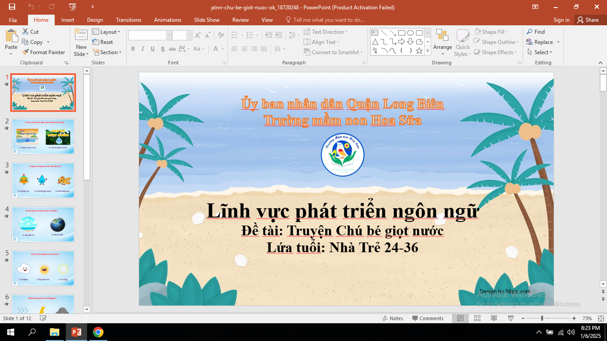Image resolution: width=607 pixels, height=341 pixels.
Task: Open Reading View from status bar
Action: coord(494,318)
